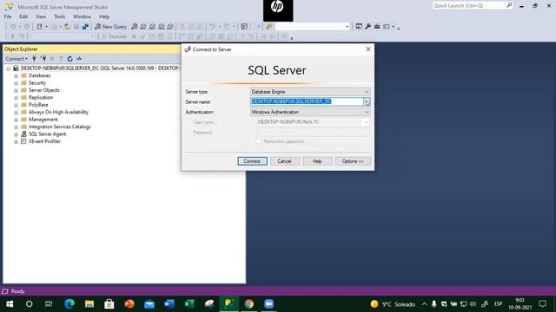
Task: Expand the Databases folder
Action: click(16, 75)
